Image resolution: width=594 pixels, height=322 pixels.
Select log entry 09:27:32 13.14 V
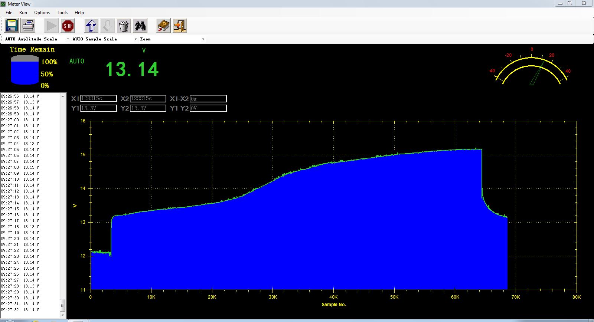pos(20,310)
